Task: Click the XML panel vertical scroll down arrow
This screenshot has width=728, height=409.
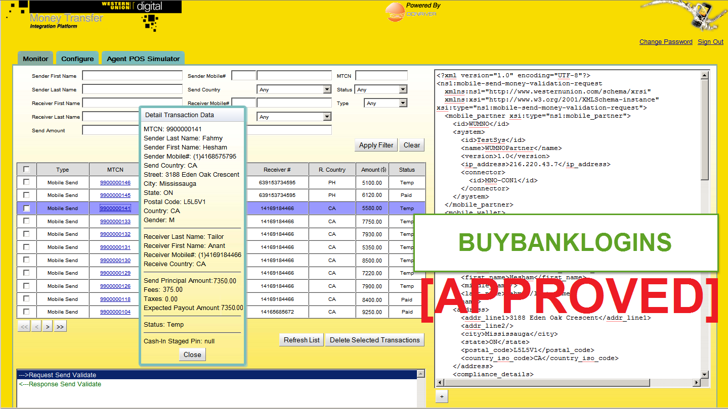Action: click(704, 374)
